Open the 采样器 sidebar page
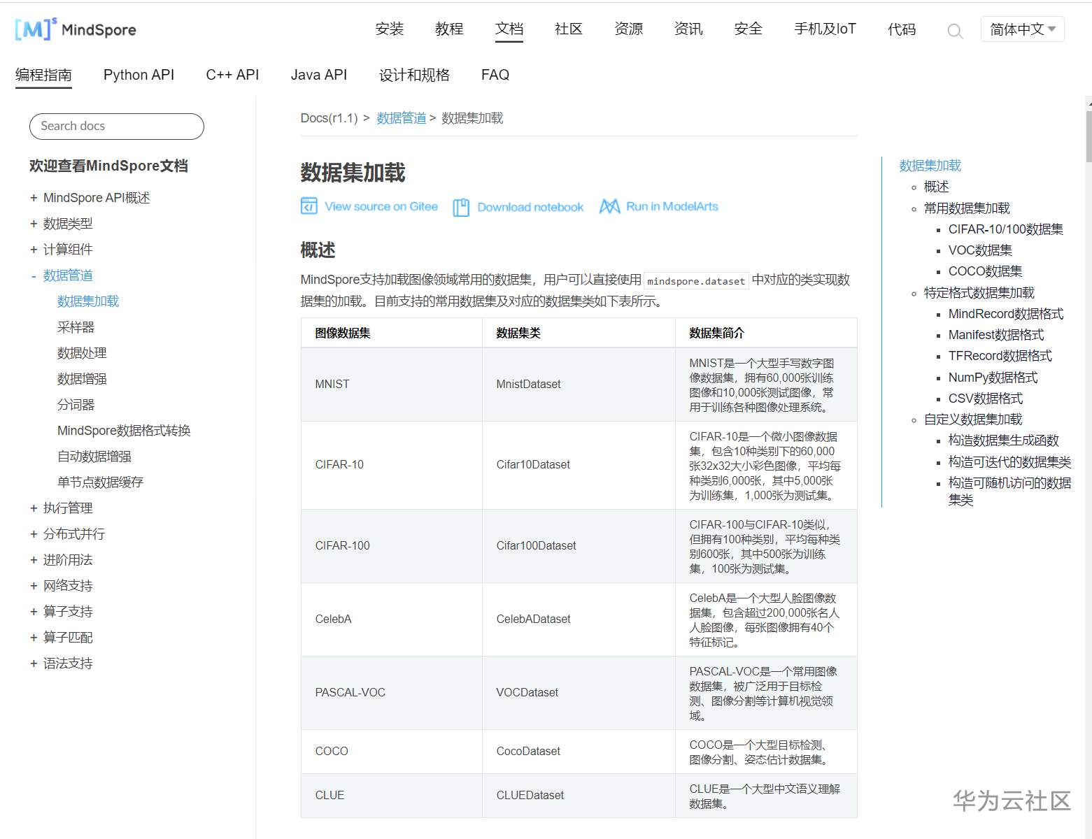 click(x=76, y=327)
